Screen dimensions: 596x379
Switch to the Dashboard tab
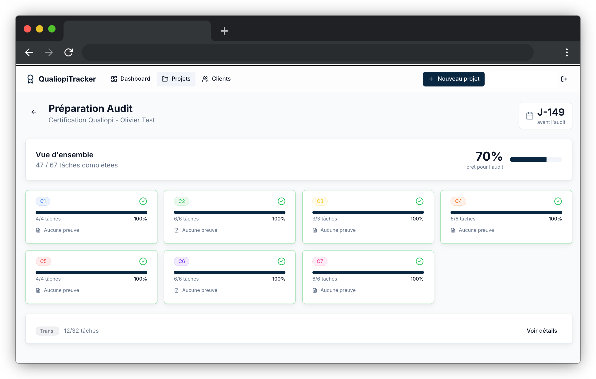click(130, 79)
